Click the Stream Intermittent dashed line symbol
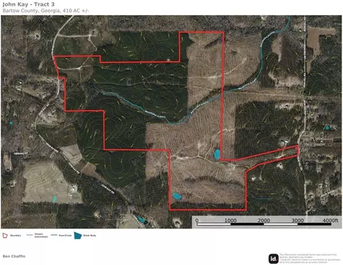 point(30,235)
